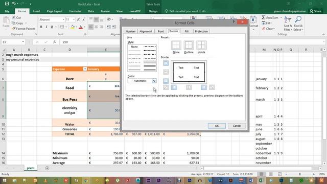The height and width of the screenshot is (184, 327).
Task: Click the Share button
Action: [x=315, y=11]
